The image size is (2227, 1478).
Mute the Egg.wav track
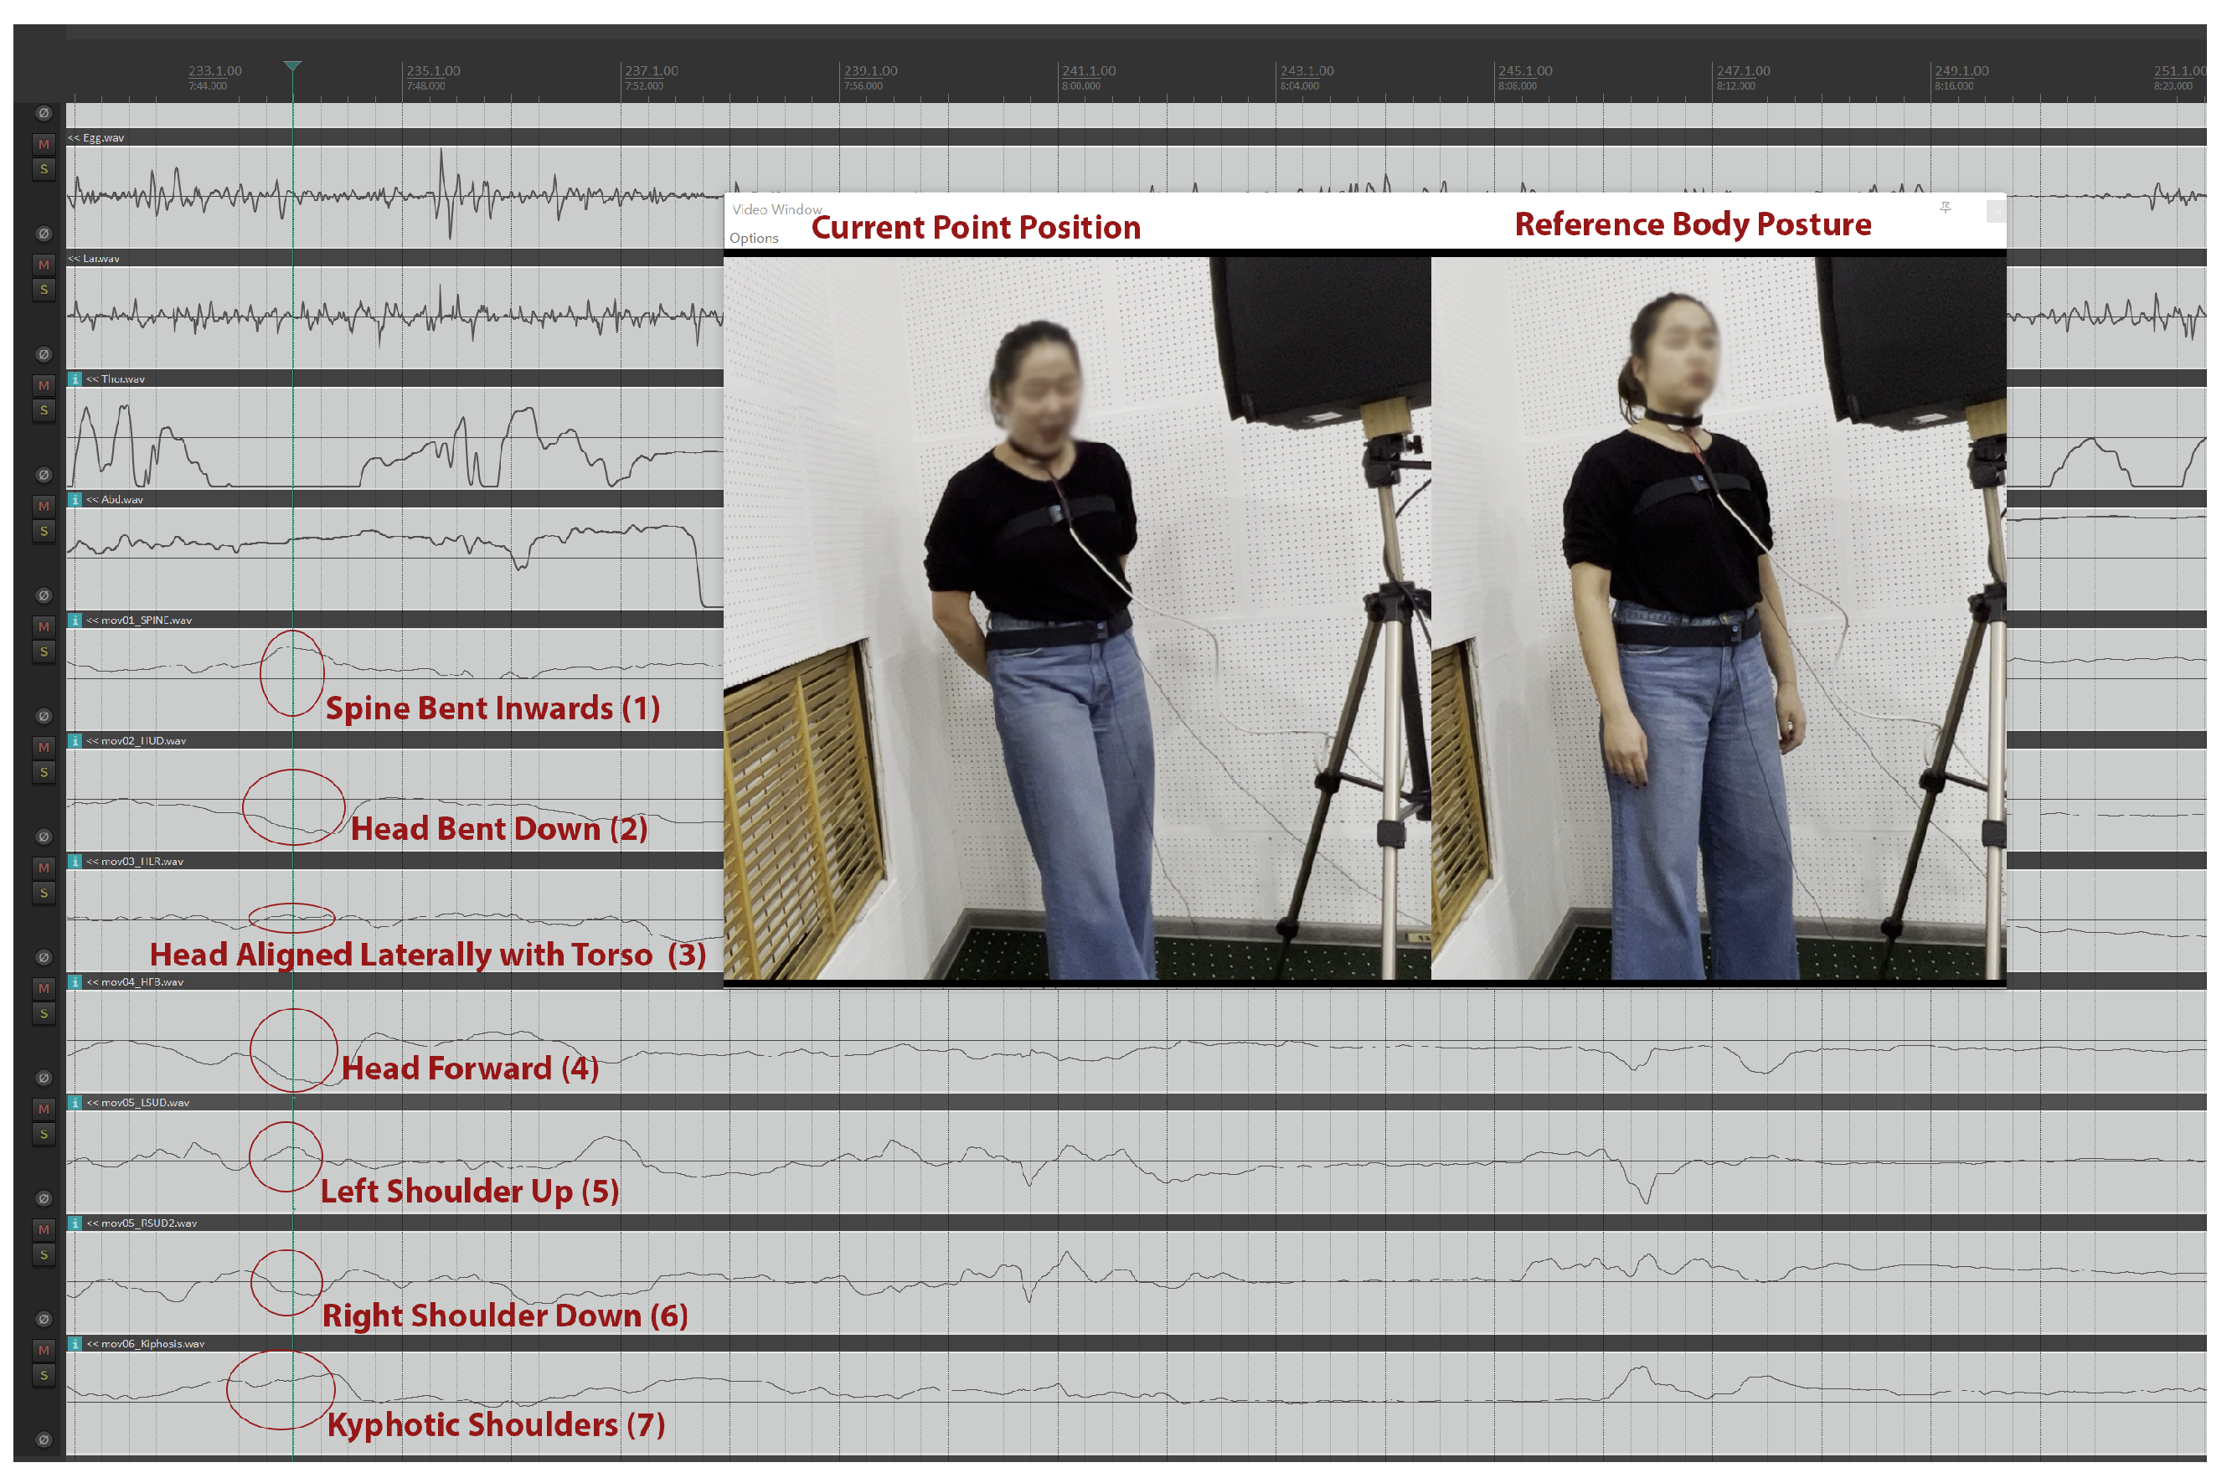coord(44,144)
